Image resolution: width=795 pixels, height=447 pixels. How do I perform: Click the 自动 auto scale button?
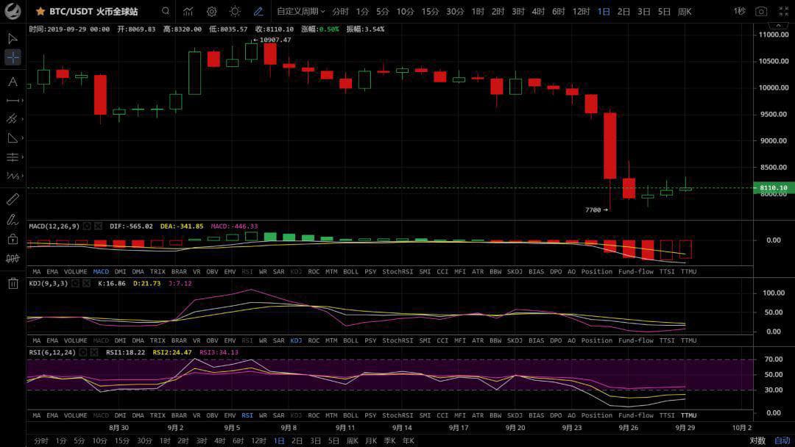pyautogui.click(x=782, y=440)
